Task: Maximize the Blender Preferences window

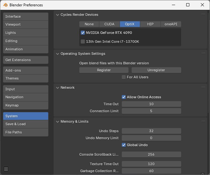Action: [188, 5]
